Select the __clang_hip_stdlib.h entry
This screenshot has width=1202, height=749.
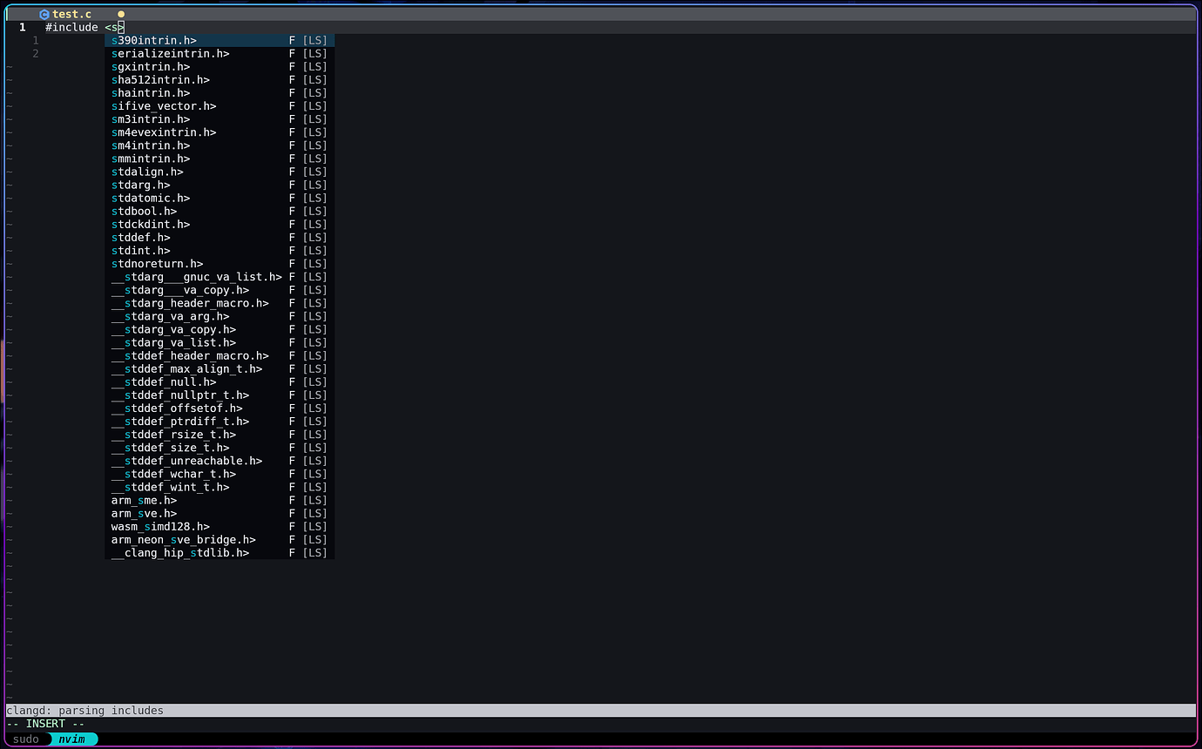pyautogui.click(x=179, y=552)
